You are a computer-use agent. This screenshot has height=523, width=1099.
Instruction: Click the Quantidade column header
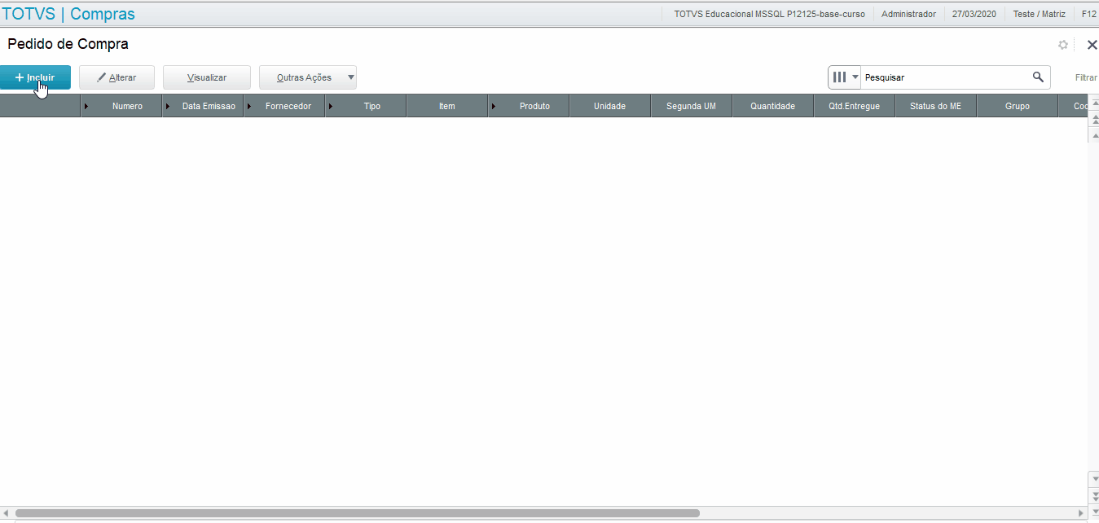click(x=772, y=106)
